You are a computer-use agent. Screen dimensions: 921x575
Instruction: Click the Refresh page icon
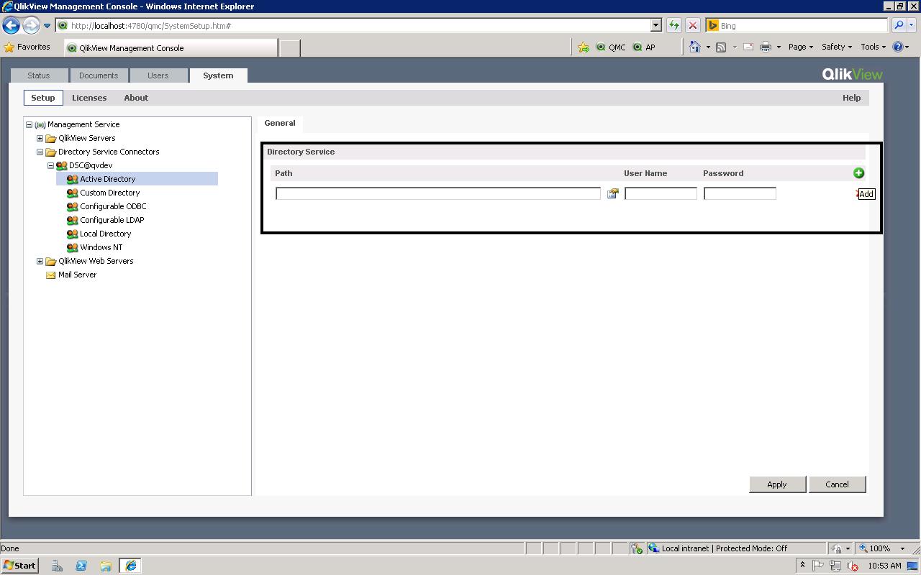pos(673,26)
